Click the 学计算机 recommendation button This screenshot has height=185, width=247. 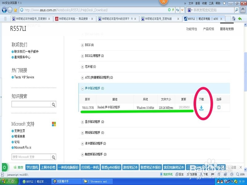tap(32, 167)
